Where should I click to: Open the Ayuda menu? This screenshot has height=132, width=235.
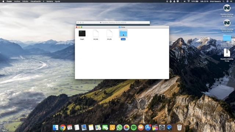coord(57,1)
